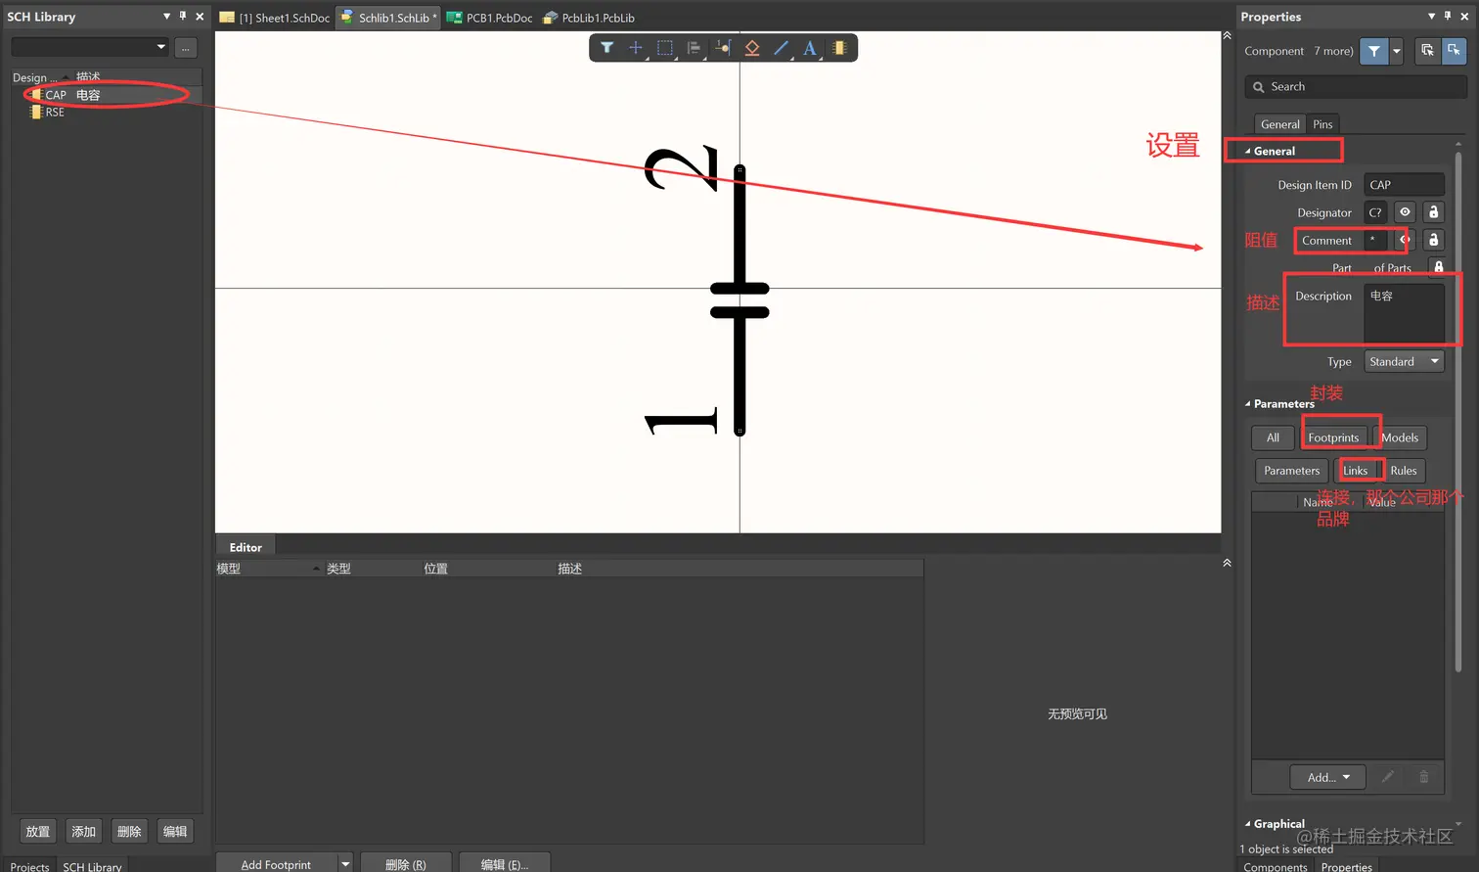Click the 删除 button in SCH Library
Image resolution: width=1479 pixels, height=872 pixels.
129,832
